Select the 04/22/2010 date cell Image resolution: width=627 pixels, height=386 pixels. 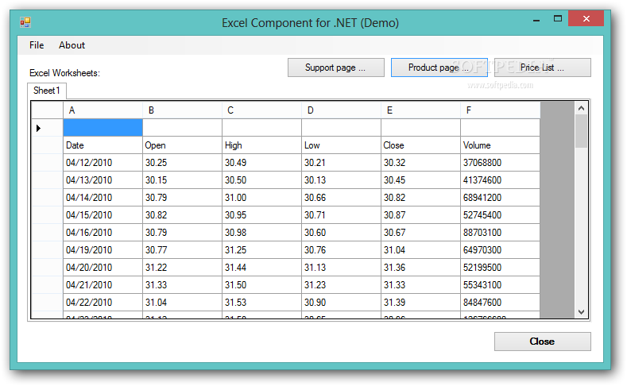103,303
